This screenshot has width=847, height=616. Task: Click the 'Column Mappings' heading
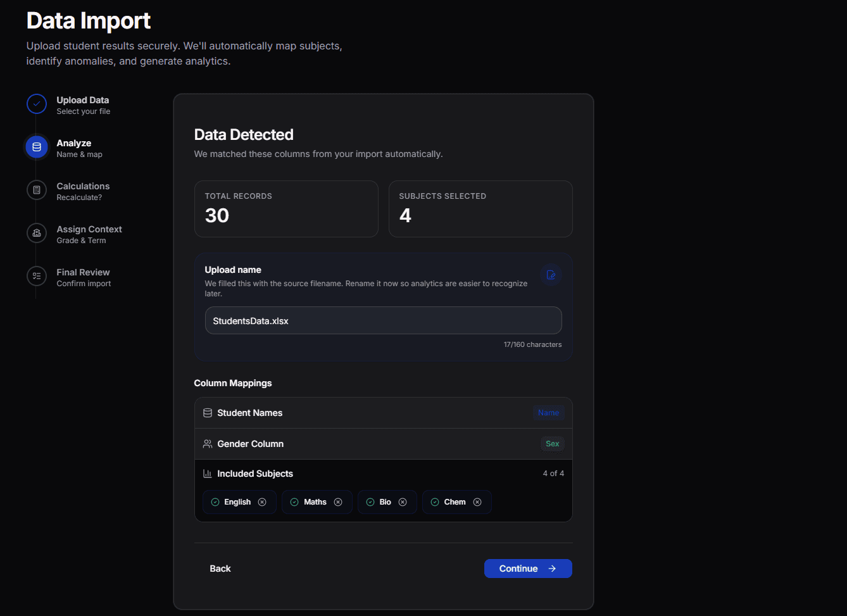[x=233, y=383]
